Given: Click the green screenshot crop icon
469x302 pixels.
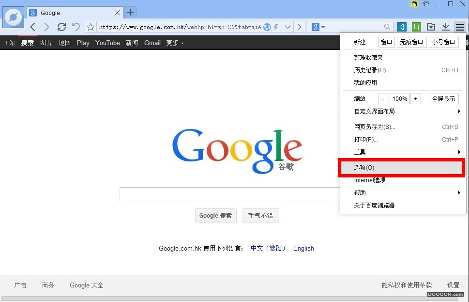Looking at the screenshot, I should pos(416,27).
